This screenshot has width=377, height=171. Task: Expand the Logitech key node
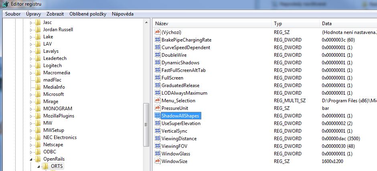pyautogui.click(x=31, y=66)
